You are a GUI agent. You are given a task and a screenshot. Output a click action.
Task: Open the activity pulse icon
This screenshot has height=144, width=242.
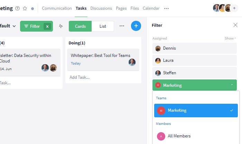coord(61,26)
